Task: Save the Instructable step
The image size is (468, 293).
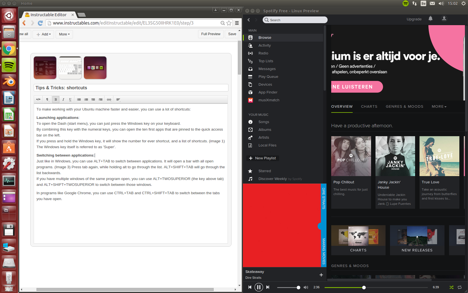Action: pyautogui.click(x=232, y=34)
